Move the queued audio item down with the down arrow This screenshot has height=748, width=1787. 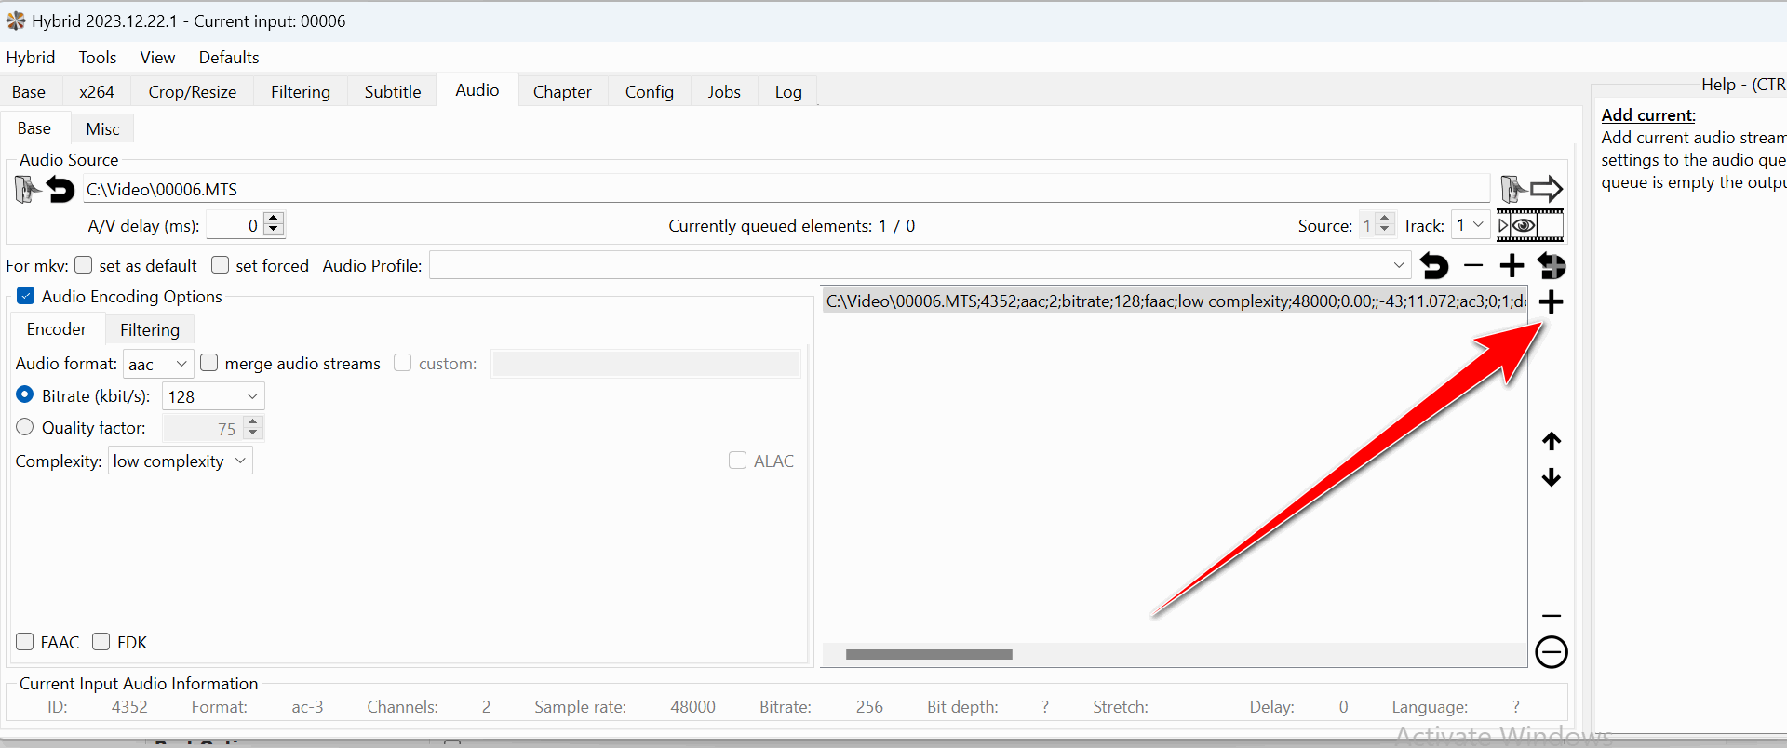pyautogui.click(x=1551, y=478)
